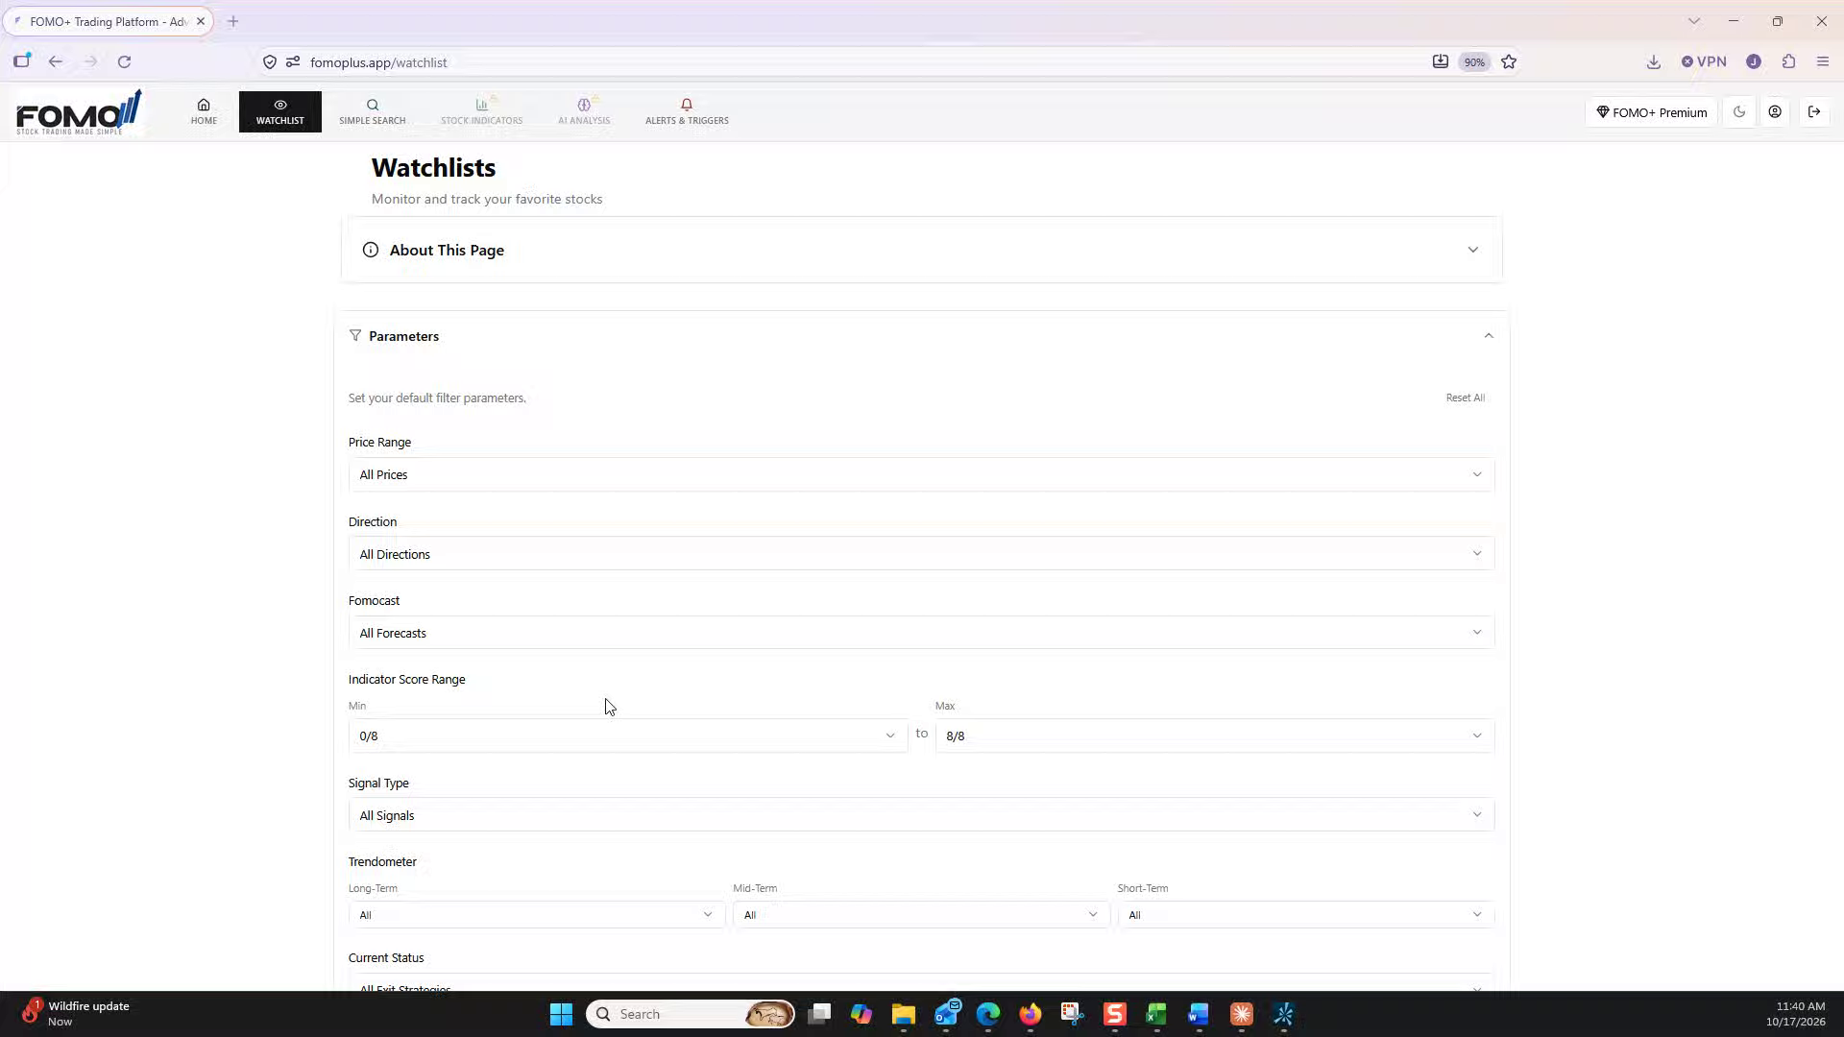Open browser downloads icon
The height and width of the screenshot is (1037, 1844).
click(1653, 62)
